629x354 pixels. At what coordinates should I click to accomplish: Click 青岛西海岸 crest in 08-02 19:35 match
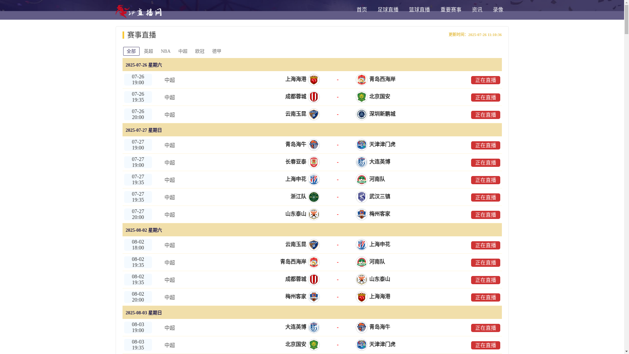pos(314,262)
